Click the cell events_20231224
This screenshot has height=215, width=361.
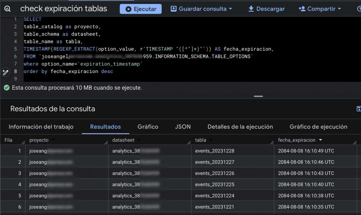point(215,196)
